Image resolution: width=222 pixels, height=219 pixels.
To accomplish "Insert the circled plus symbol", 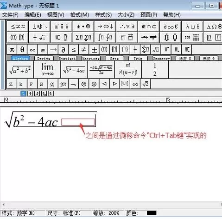I will click(x=94, y=84).
